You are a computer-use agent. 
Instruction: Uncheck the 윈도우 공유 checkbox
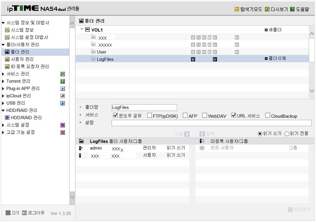(115, 115)
